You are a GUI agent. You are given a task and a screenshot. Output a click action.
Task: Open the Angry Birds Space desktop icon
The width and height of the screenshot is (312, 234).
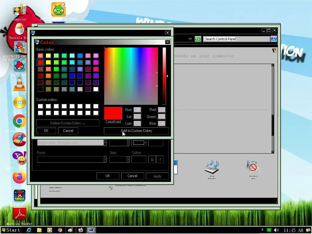click(x=19, y=195)
